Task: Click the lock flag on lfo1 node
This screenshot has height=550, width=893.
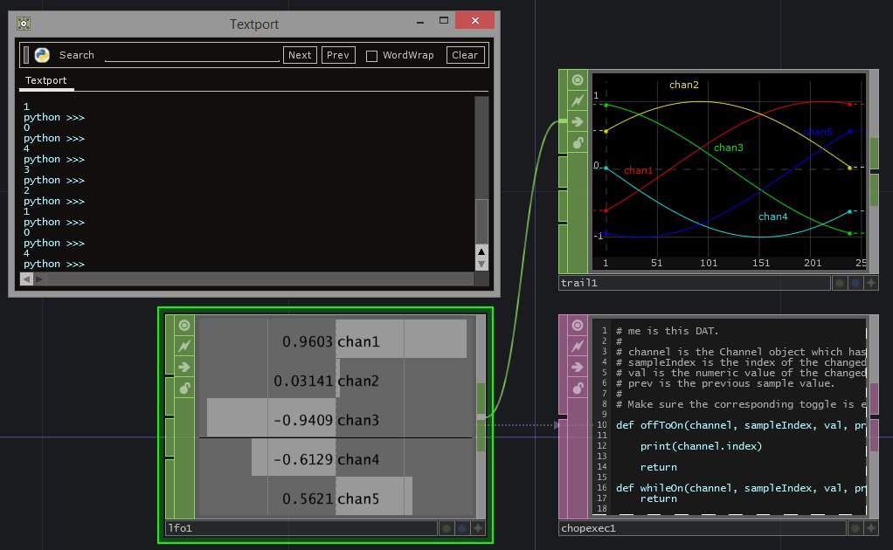Action: coord(184,388)
